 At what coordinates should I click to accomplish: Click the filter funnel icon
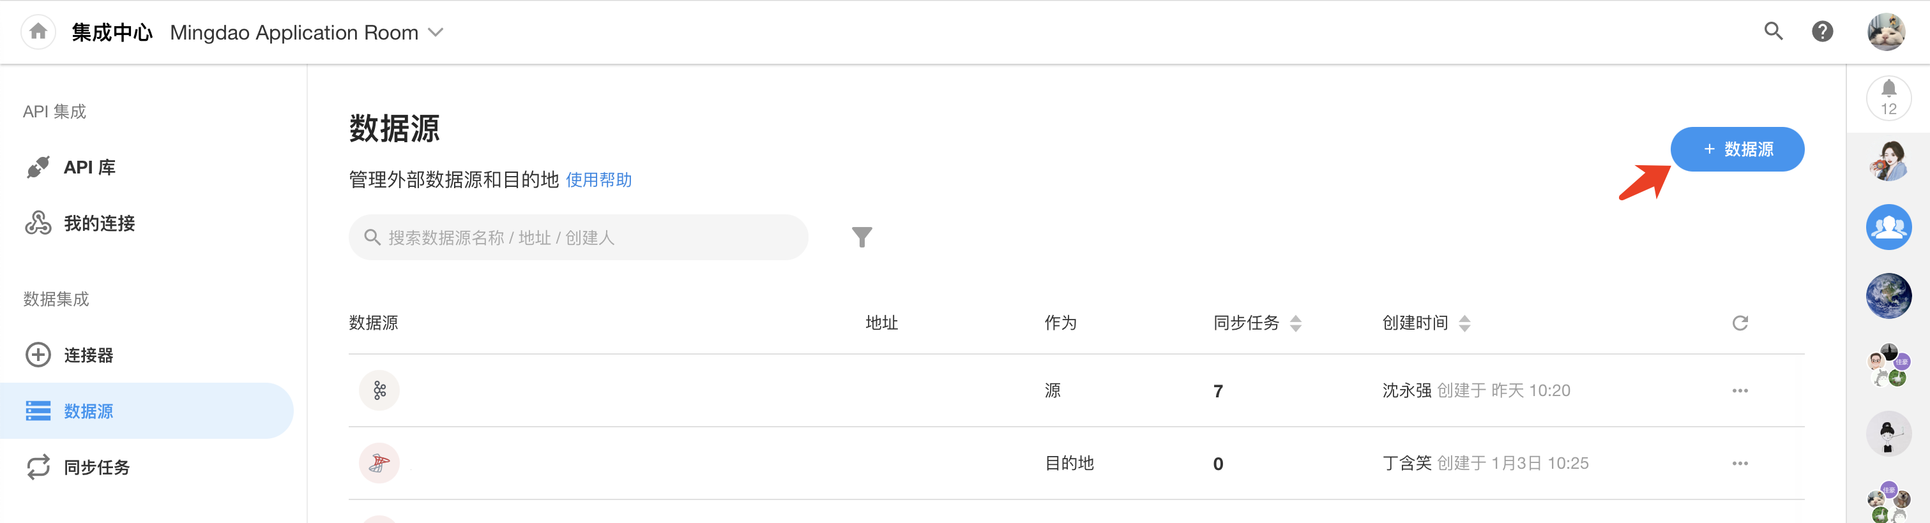pos(862,237)
